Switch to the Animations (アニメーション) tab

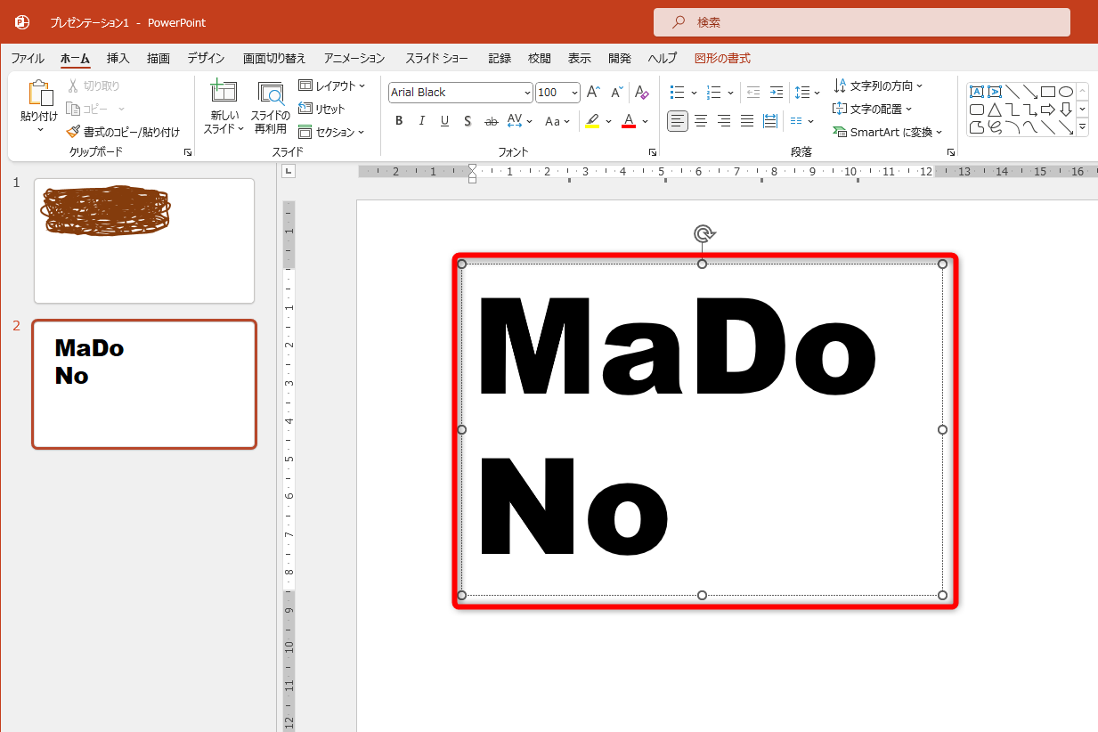(x=354, y=58)
